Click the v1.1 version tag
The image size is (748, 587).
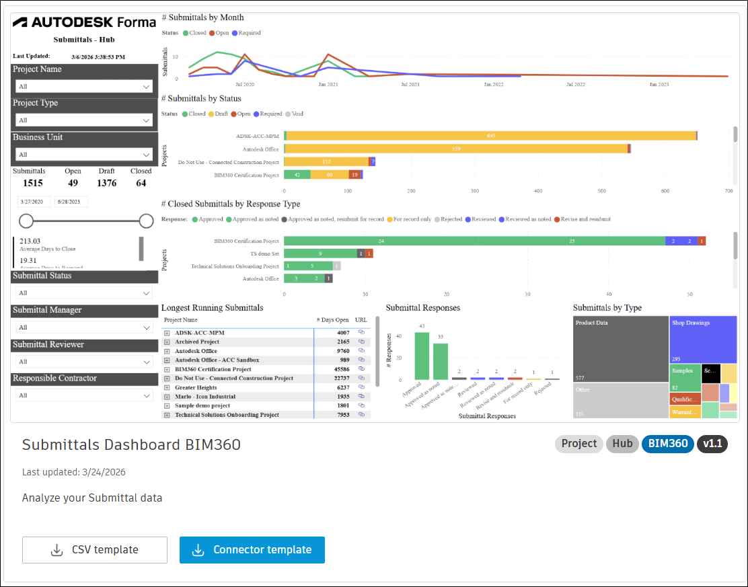pos(712,444)
